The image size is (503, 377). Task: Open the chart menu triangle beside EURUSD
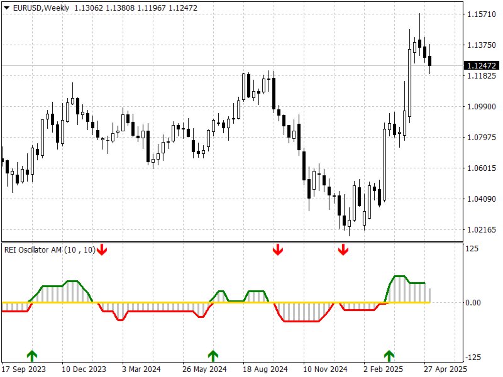pos(6,8)
